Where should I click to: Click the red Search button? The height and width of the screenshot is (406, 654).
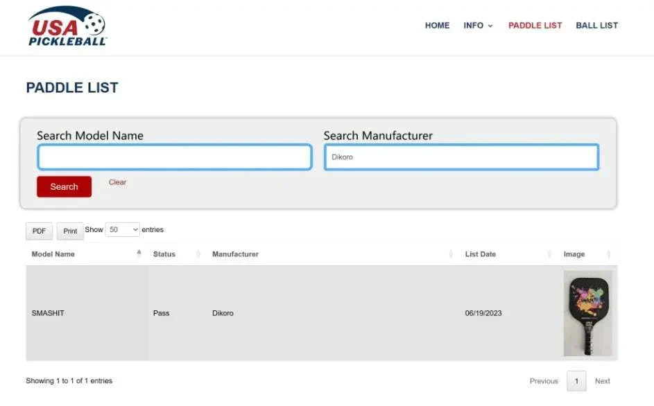64,187
